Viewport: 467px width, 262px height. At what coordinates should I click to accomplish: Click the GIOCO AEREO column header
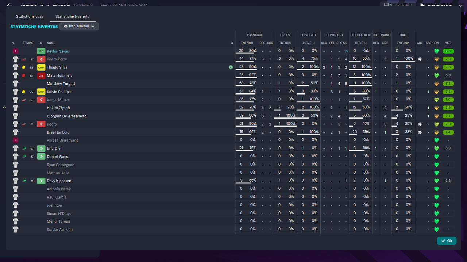(360, 35)
